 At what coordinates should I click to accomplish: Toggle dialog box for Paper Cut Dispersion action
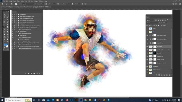point(15,18)
